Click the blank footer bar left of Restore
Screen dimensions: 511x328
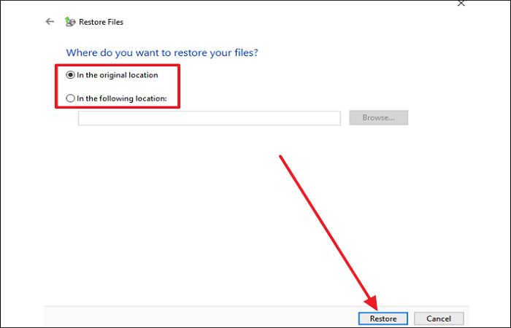[197, 317]
